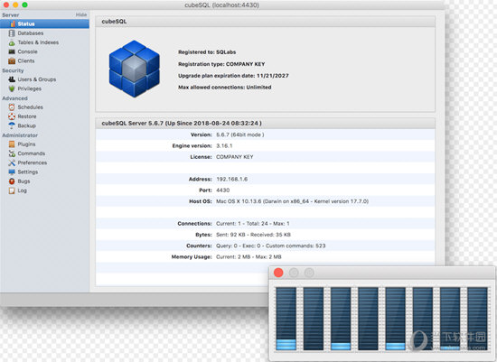Select Clients label in sidebar
Screen dimensions: 497x362
click(26, 60)
